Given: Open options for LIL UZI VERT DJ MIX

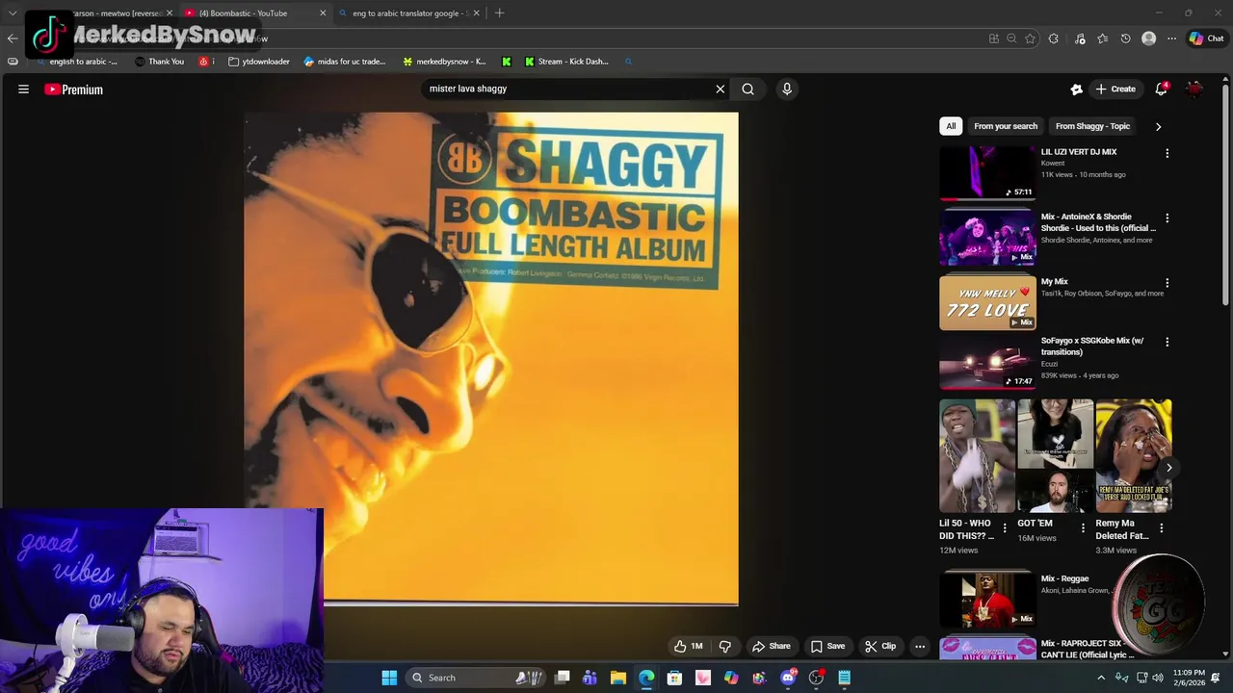Looking at the screenshot, I should [1167, 153].
